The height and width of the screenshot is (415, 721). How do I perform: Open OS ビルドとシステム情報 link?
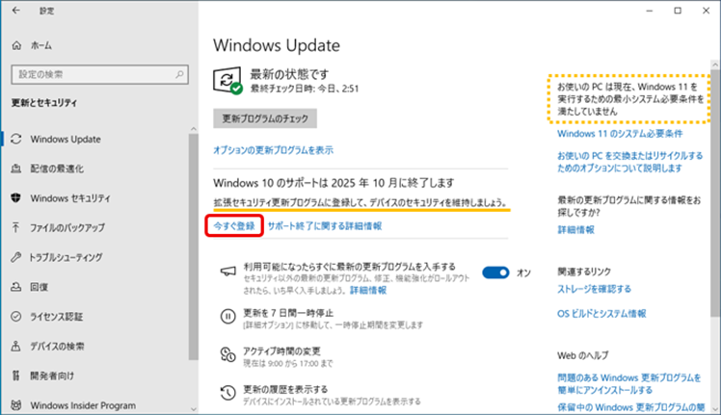601,314
